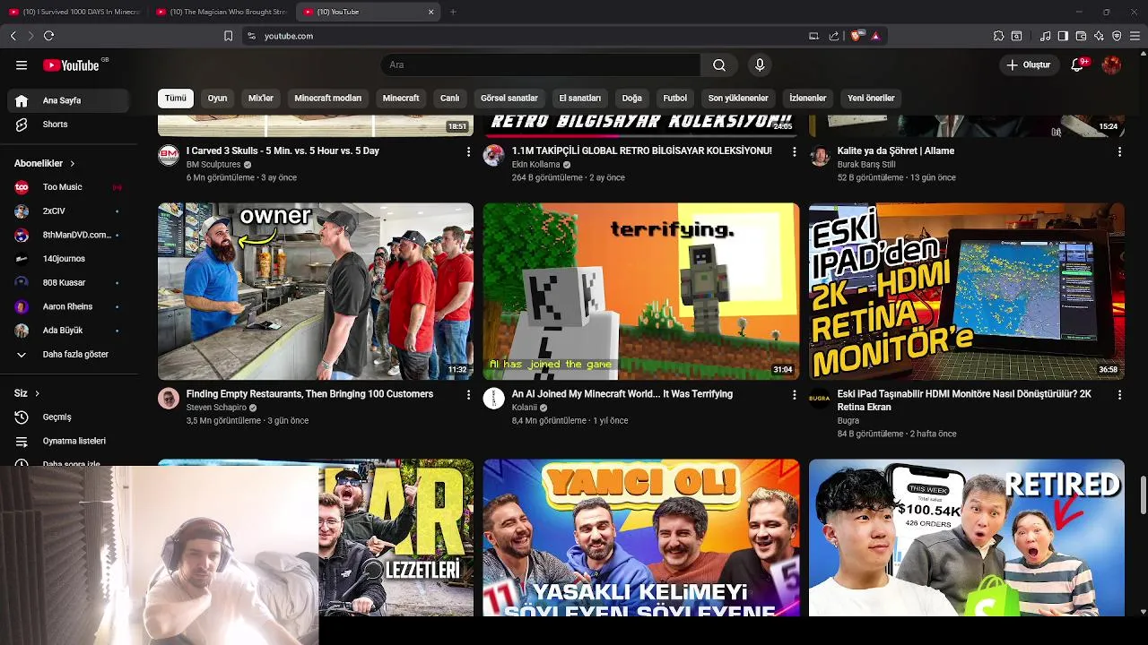Open a new browser tab
1148x645 pixels.
pos(453,12)
